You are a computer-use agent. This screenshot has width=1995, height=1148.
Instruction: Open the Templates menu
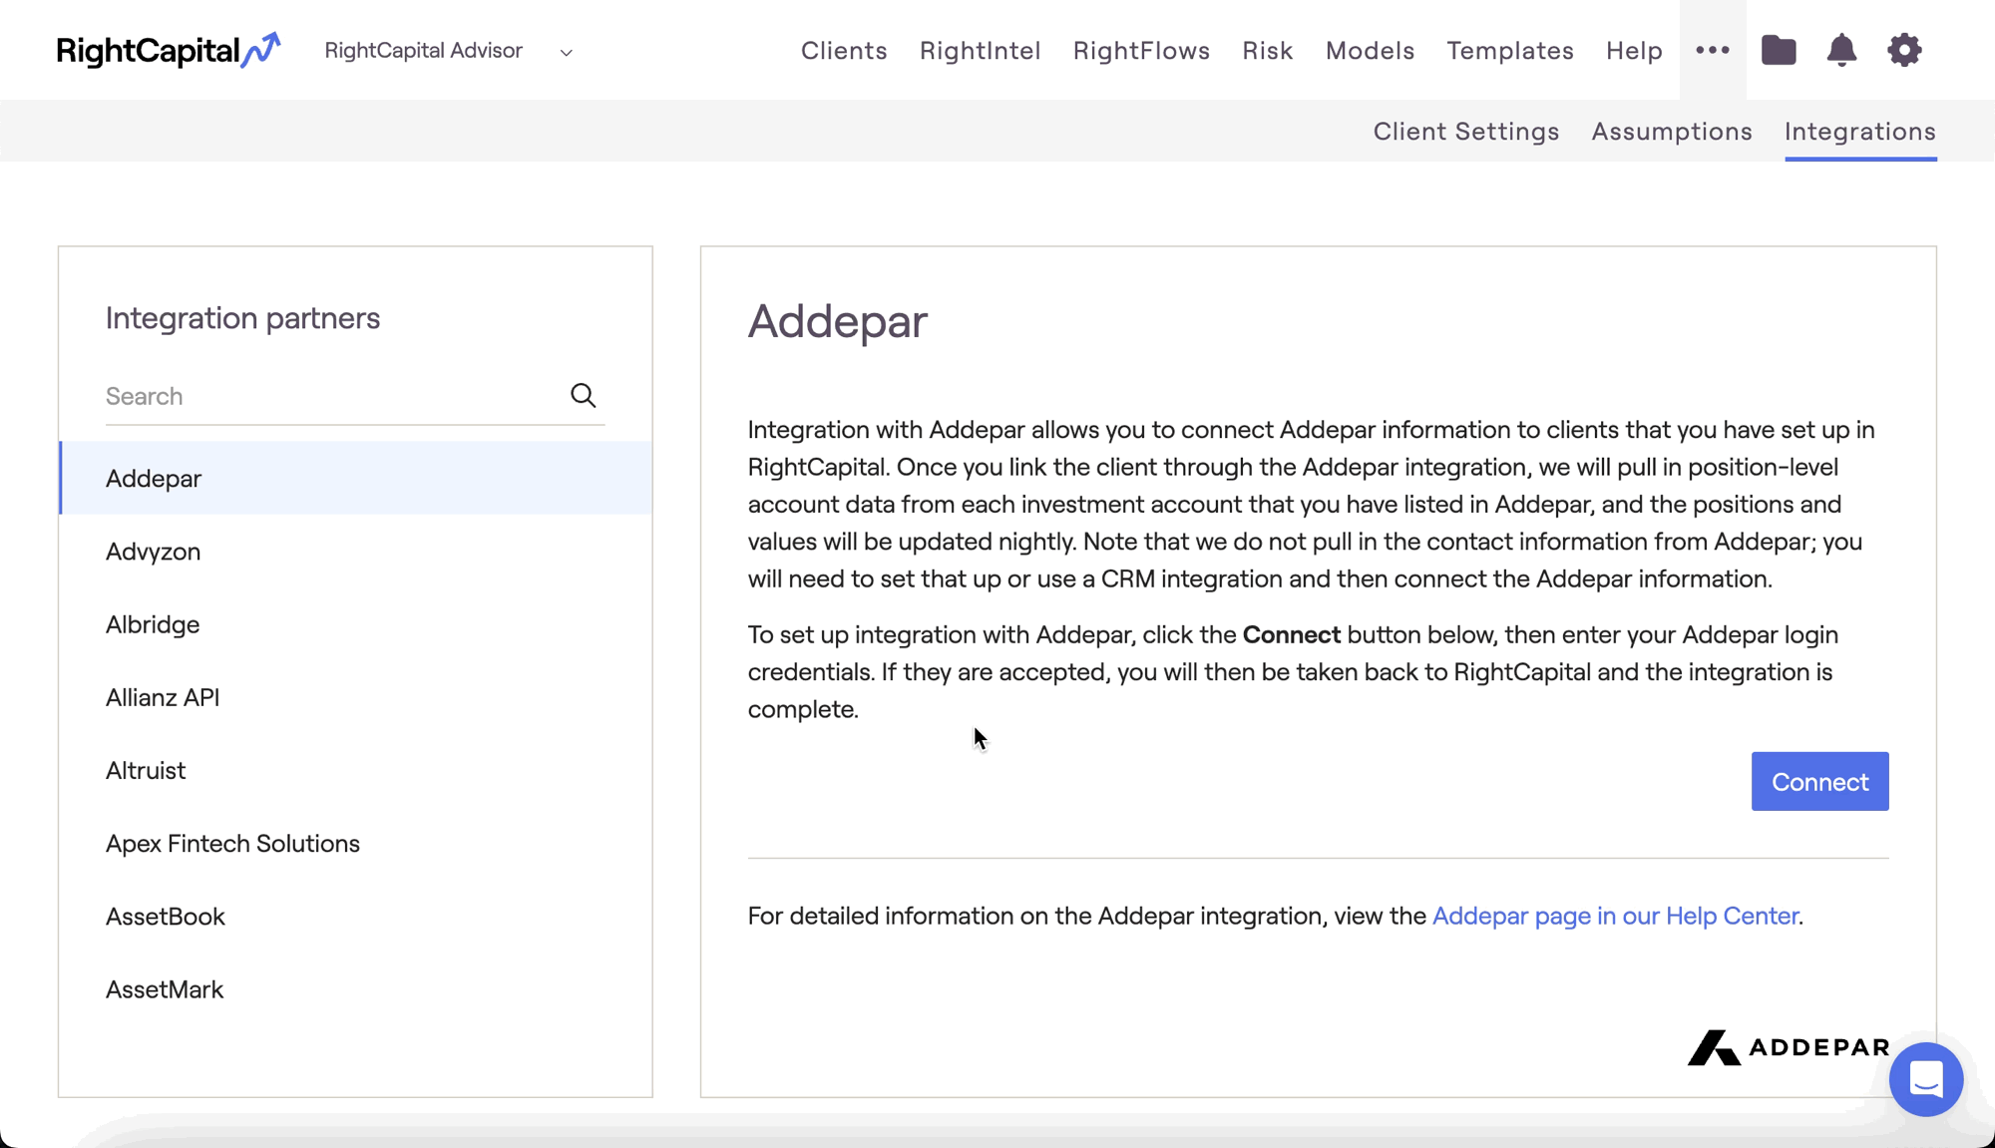pyautogui.click(x=1510, y=51)
